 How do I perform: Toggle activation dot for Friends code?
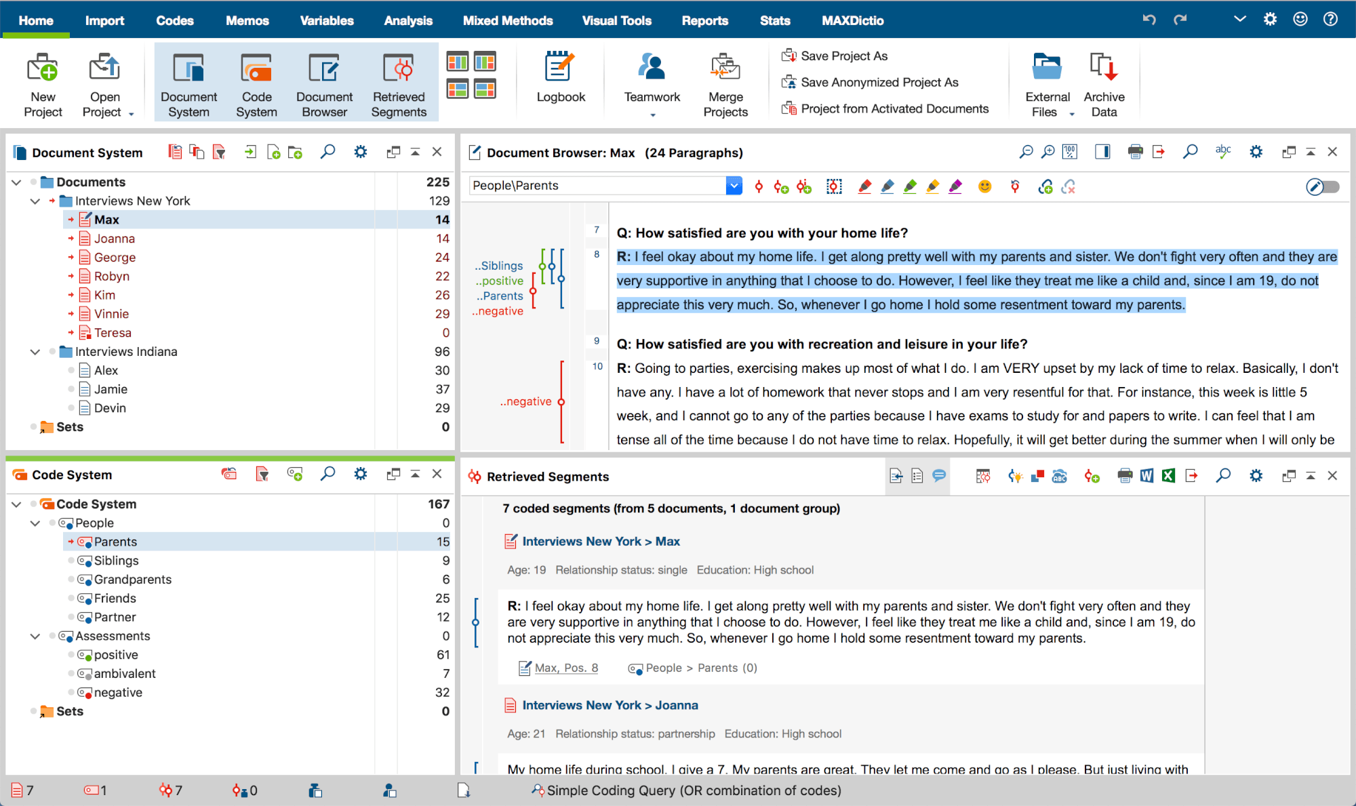[x=71, y=599]
